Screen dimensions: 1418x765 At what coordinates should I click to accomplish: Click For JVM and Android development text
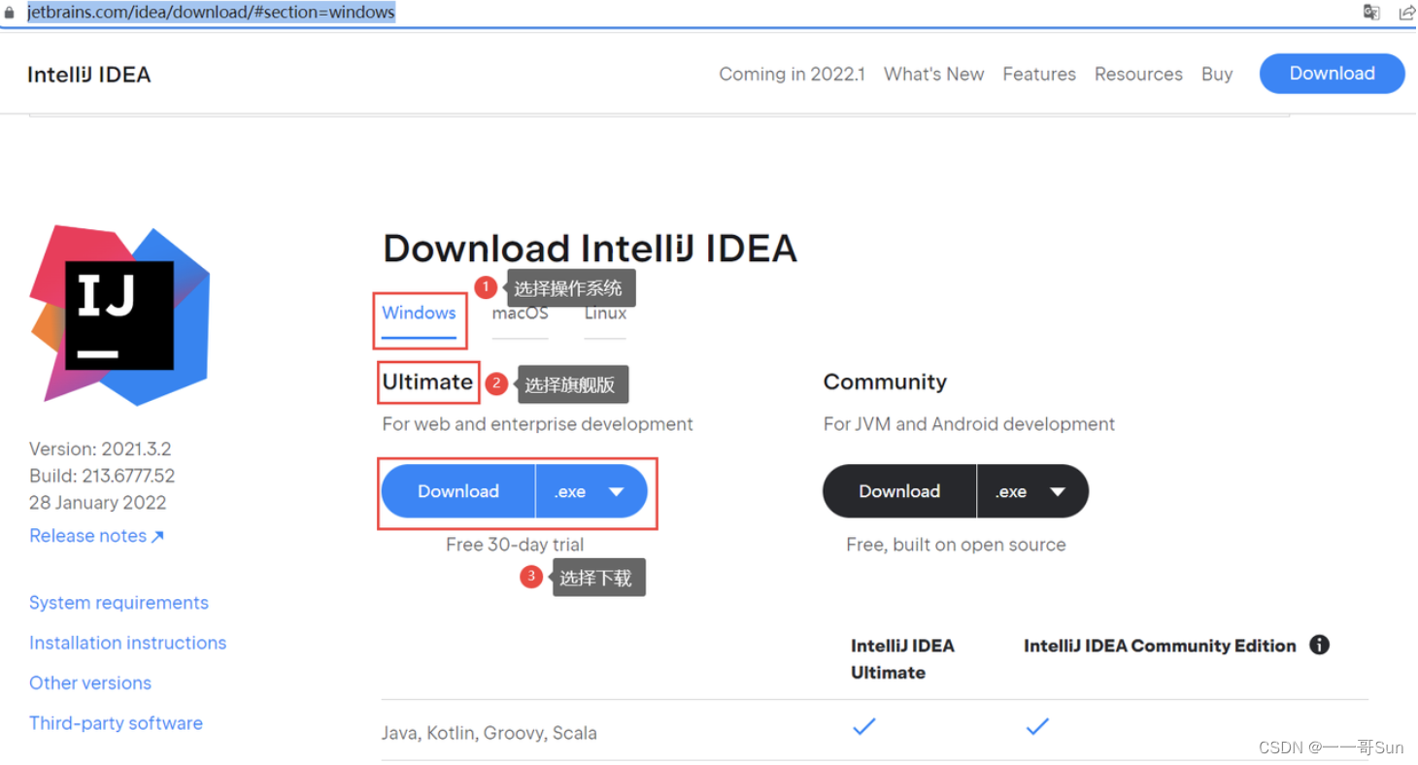point(968,424)
